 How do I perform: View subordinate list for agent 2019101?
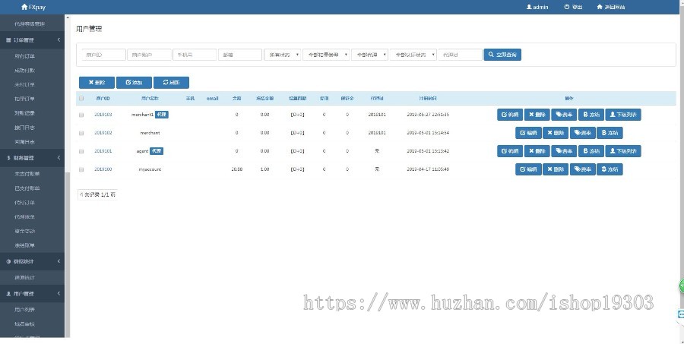623,151
